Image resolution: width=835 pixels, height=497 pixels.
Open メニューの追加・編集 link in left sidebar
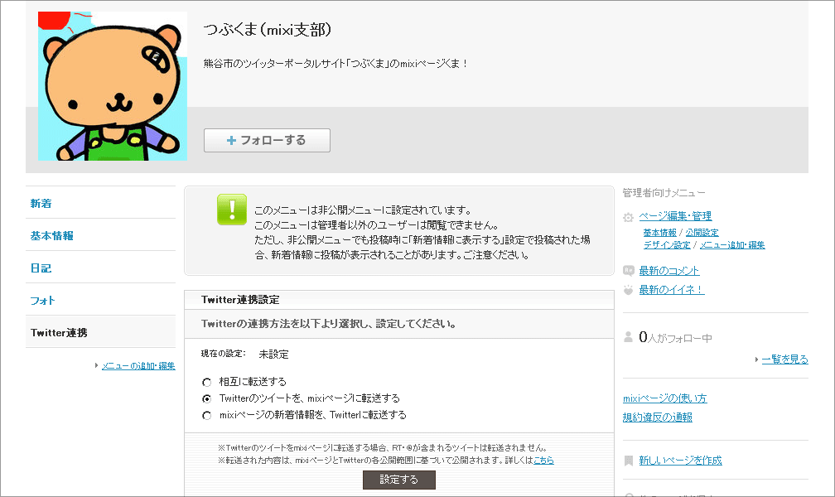pos(138,365)
